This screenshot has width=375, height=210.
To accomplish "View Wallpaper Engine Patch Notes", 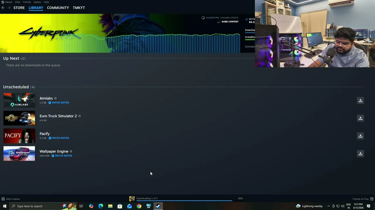I will [x=62, y=156].
